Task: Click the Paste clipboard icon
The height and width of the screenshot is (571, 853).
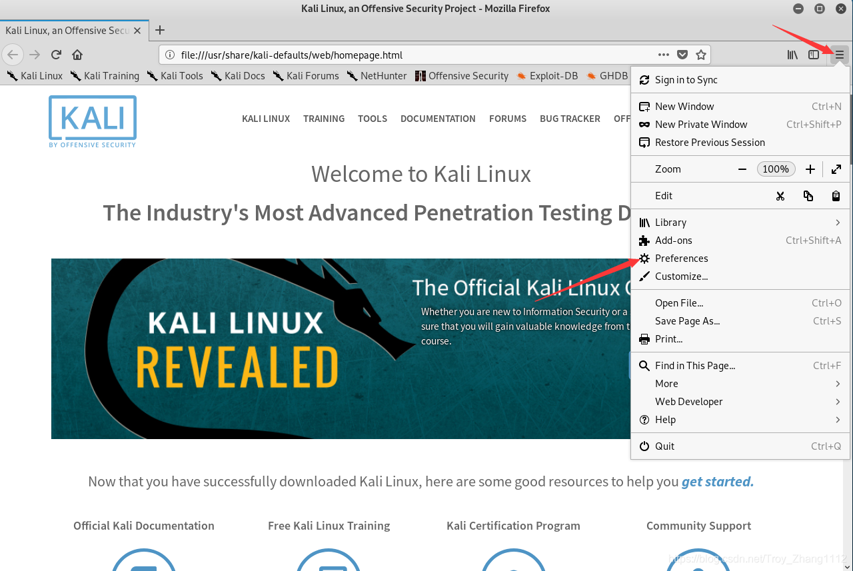Action: tap(836, 196)
